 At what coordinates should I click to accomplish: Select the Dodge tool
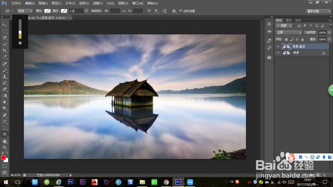point(5,108)
